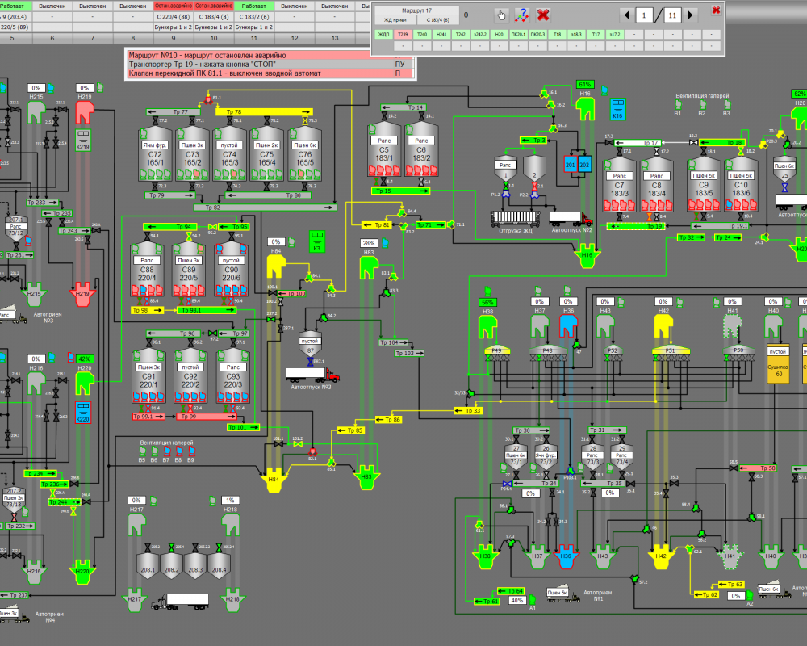Toggle gallery ventilation fan В7
This screenshot has width=807, height=646.
tap(166, 451)
